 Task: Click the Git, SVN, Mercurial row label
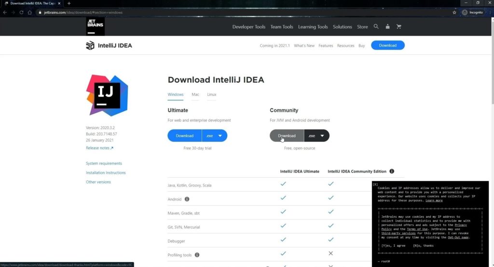coord(184,227)
